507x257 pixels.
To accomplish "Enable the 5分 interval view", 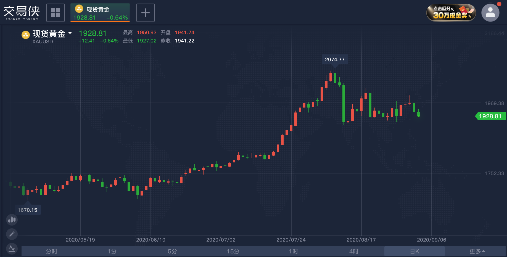I will click(173, 251).
